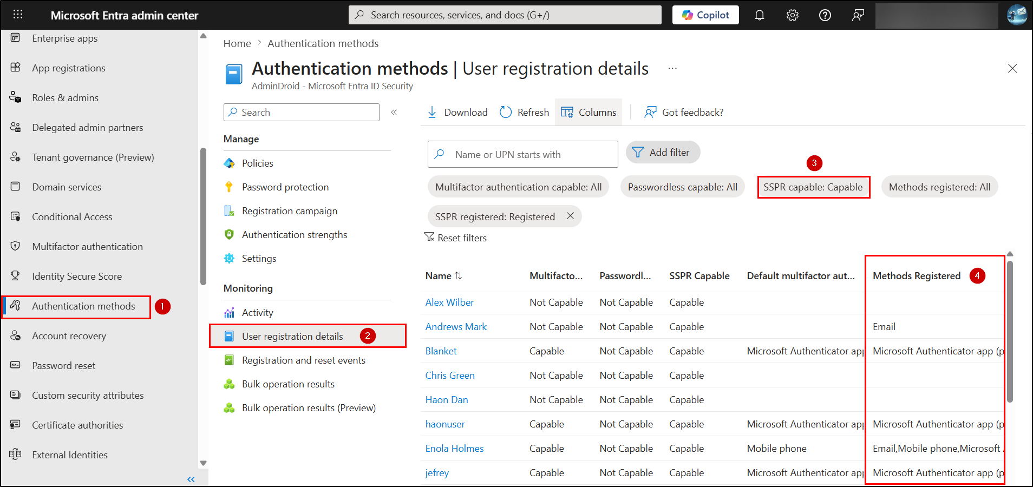
Task: Open Settings under Manage
Action: click(259, 259)
